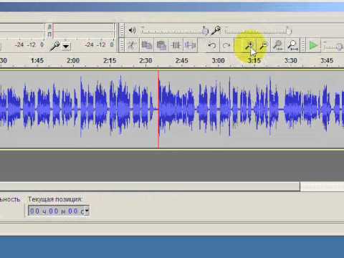Fit project in window zoom icon
Screen dimensions: 344x258
pos(292,45)
